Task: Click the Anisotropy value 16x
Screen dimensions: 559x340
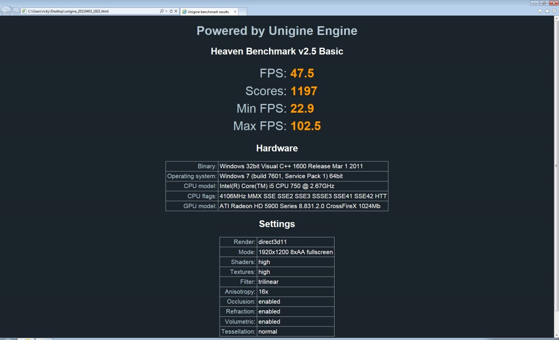Action: pos(296,292)
